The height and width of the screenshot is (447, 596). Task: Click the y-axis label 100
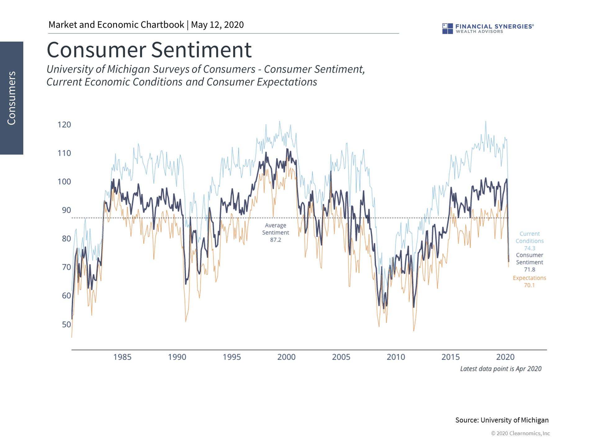pyautogui.click(x=64, y=182)
